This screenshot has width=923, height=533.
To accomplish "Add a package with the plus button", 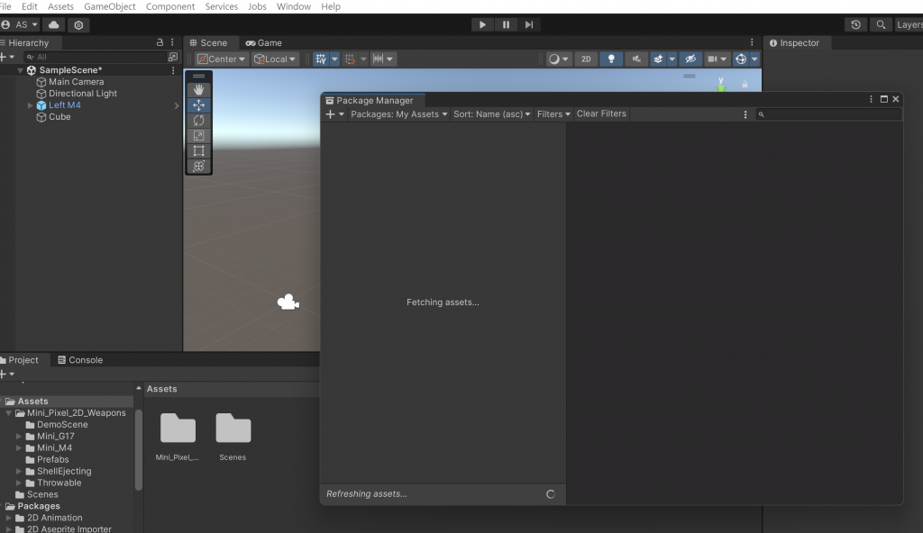I will (334, 114).
